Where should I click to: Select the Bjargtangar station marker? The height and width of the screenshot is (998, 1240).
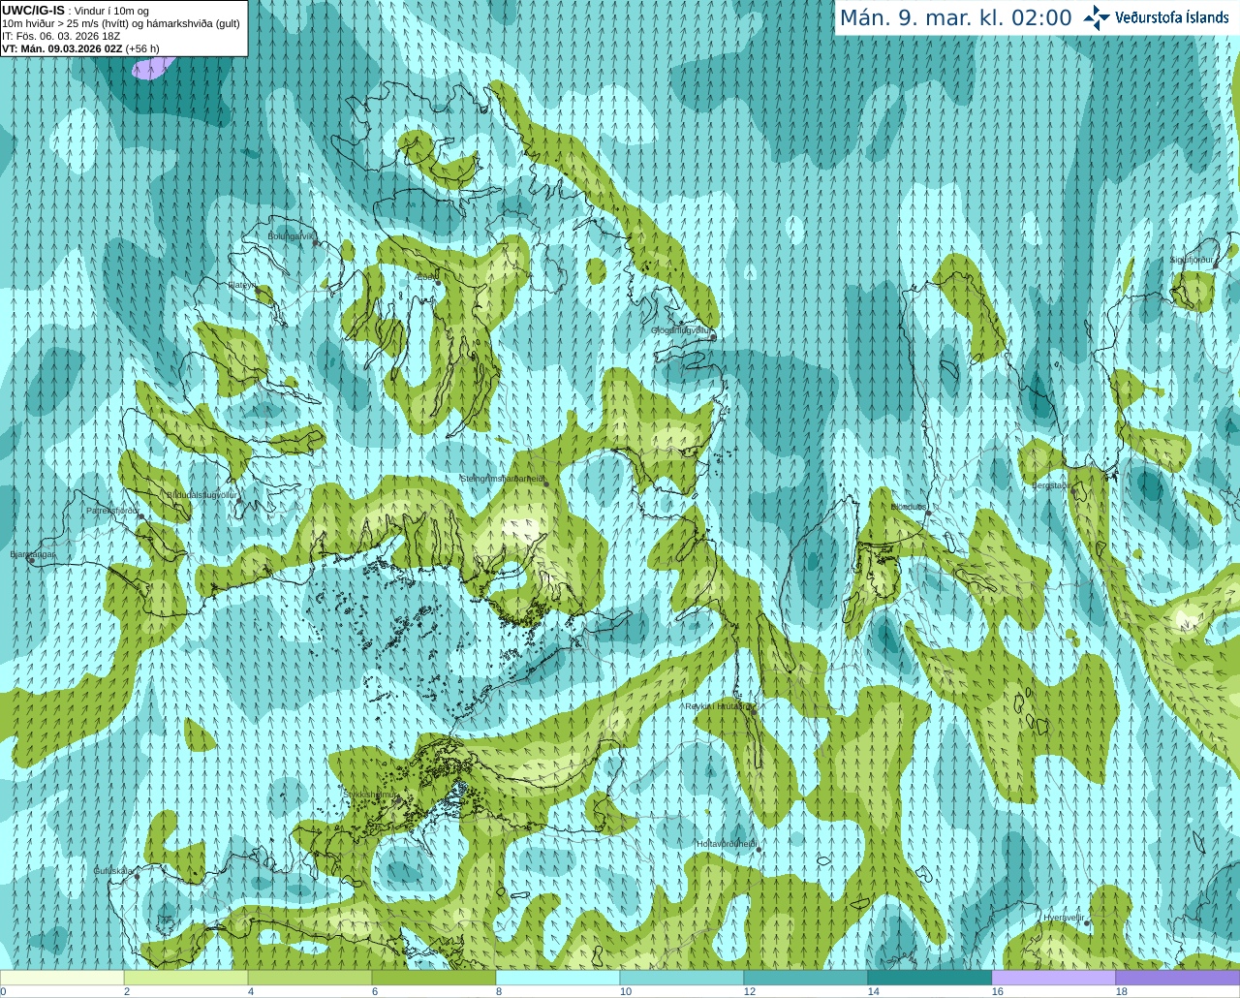(x=32, y=561)
